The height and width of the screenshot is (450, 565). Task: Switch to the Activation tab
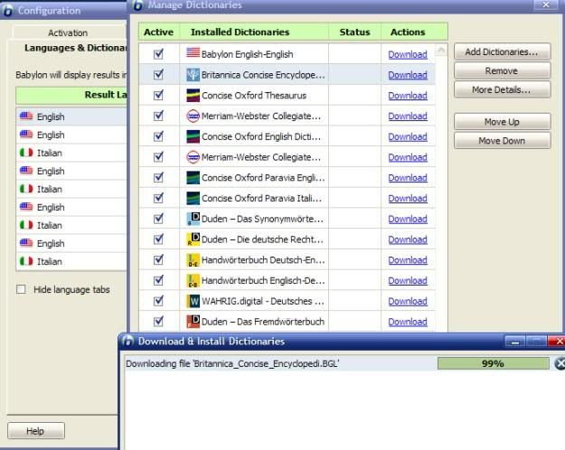[x=68, y=33]
